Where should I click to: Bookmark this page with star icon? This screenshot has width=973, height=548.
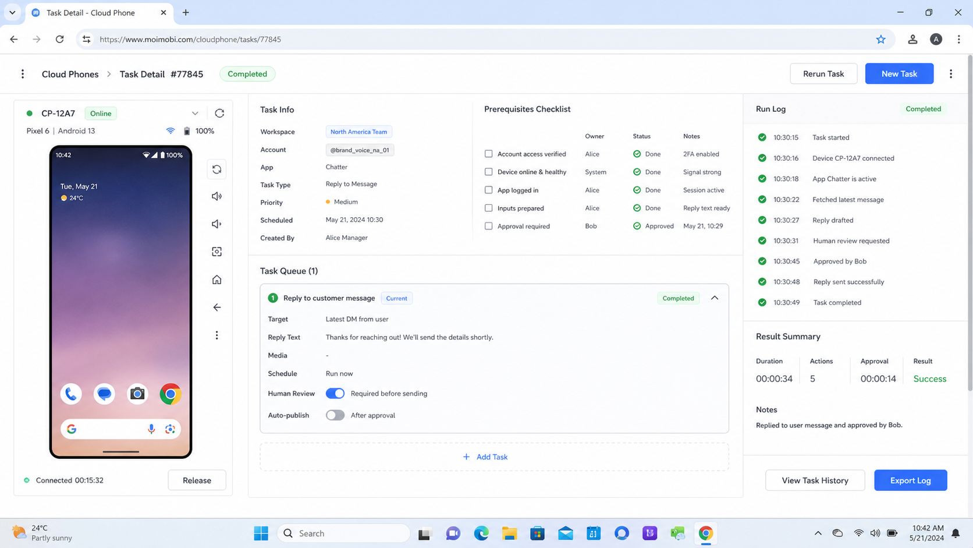pos(880,40)
